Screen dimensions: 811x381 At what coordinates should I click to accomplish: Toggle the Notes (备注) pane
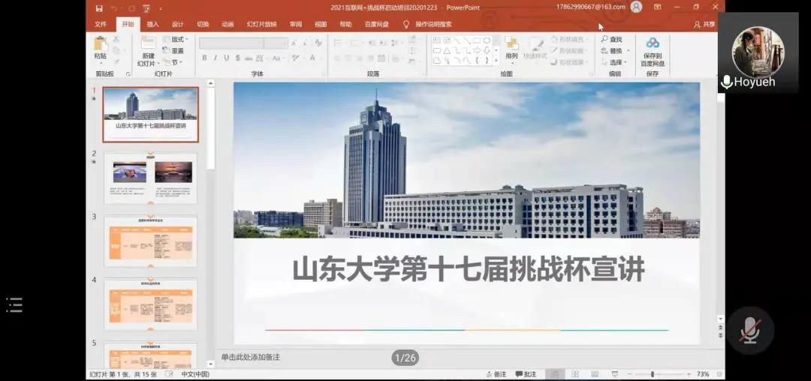click(496, 373)
